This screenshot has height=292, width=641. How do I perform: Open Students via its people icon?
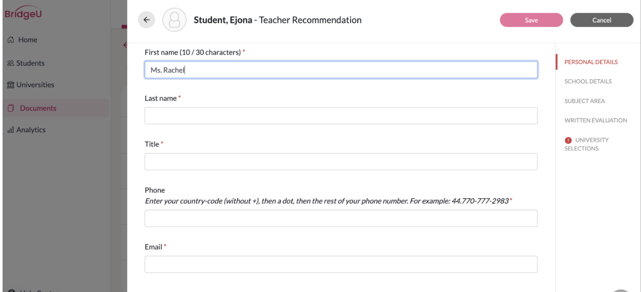pyautogui.click(x=11, y=63)
